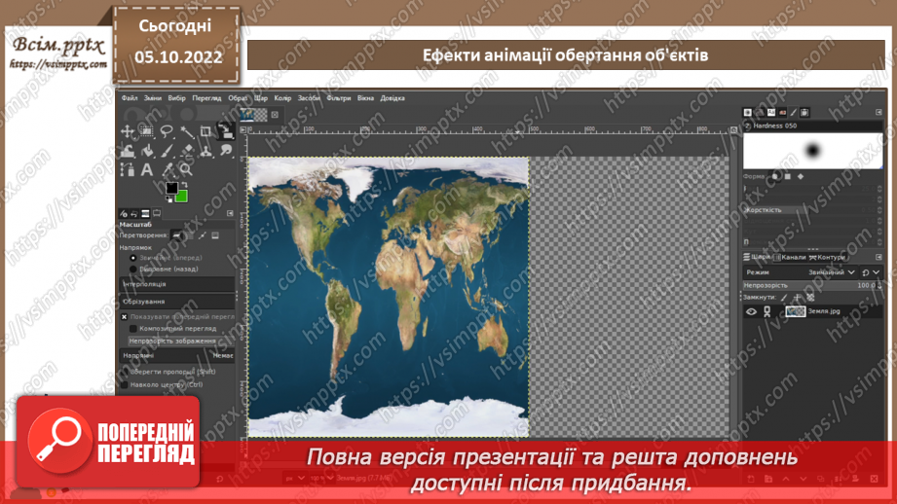Enable the Композитний перегляд checkbox
Screen dimensions: 897x504
pyautogui.click(x=132, y=329)
